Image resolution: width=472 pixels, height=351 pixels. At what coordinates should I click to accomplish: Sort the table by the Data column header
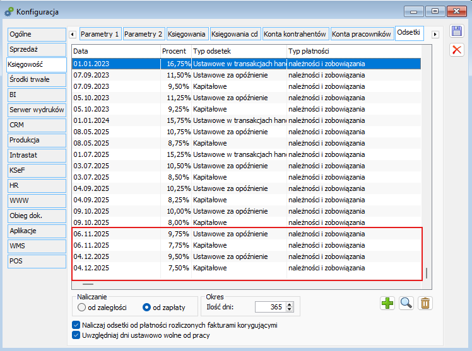click(x=116, y=50)
